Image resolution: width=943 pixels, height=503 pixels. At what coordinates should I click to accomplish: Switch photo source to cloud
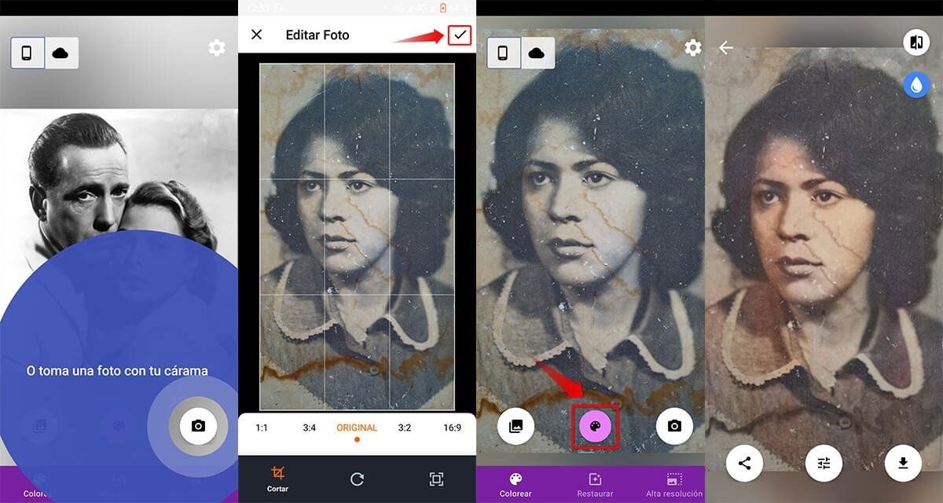coord(538,52)
